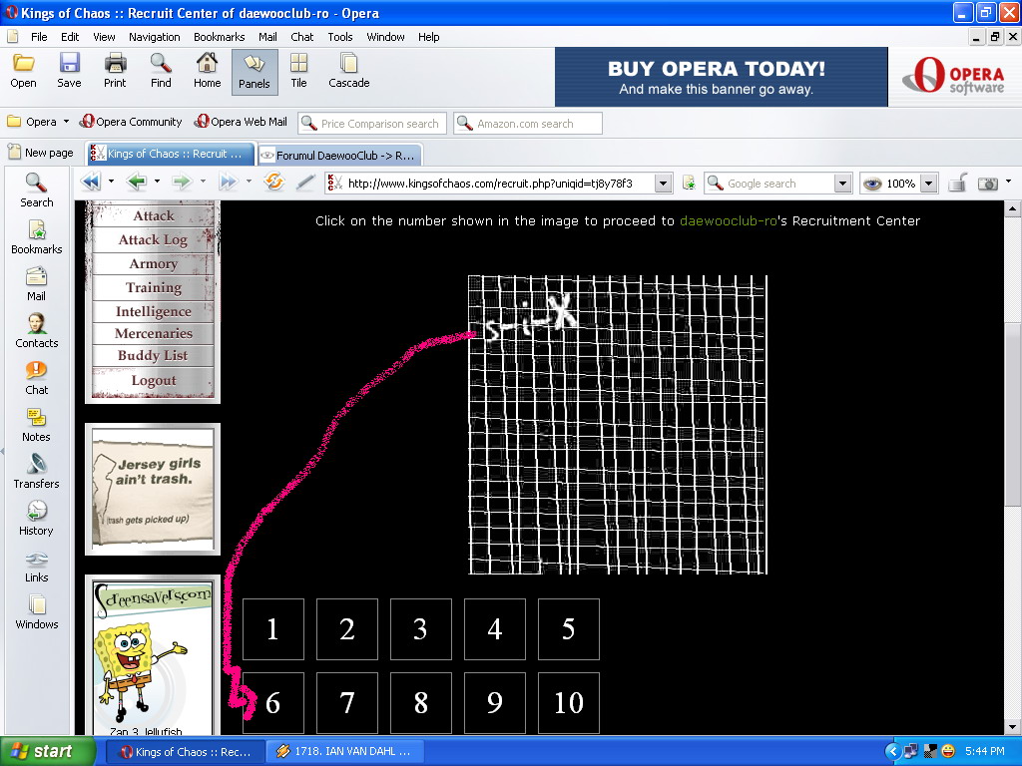Screen dimensions: 1022x766
Task: Select captcha number 3
Action: [x=420, y=629]
